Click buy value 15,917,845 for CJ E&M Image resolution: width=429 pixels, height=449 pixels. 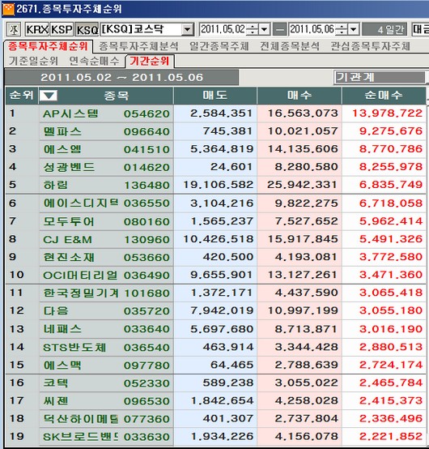pyautogui.click(x=303, y=239)
